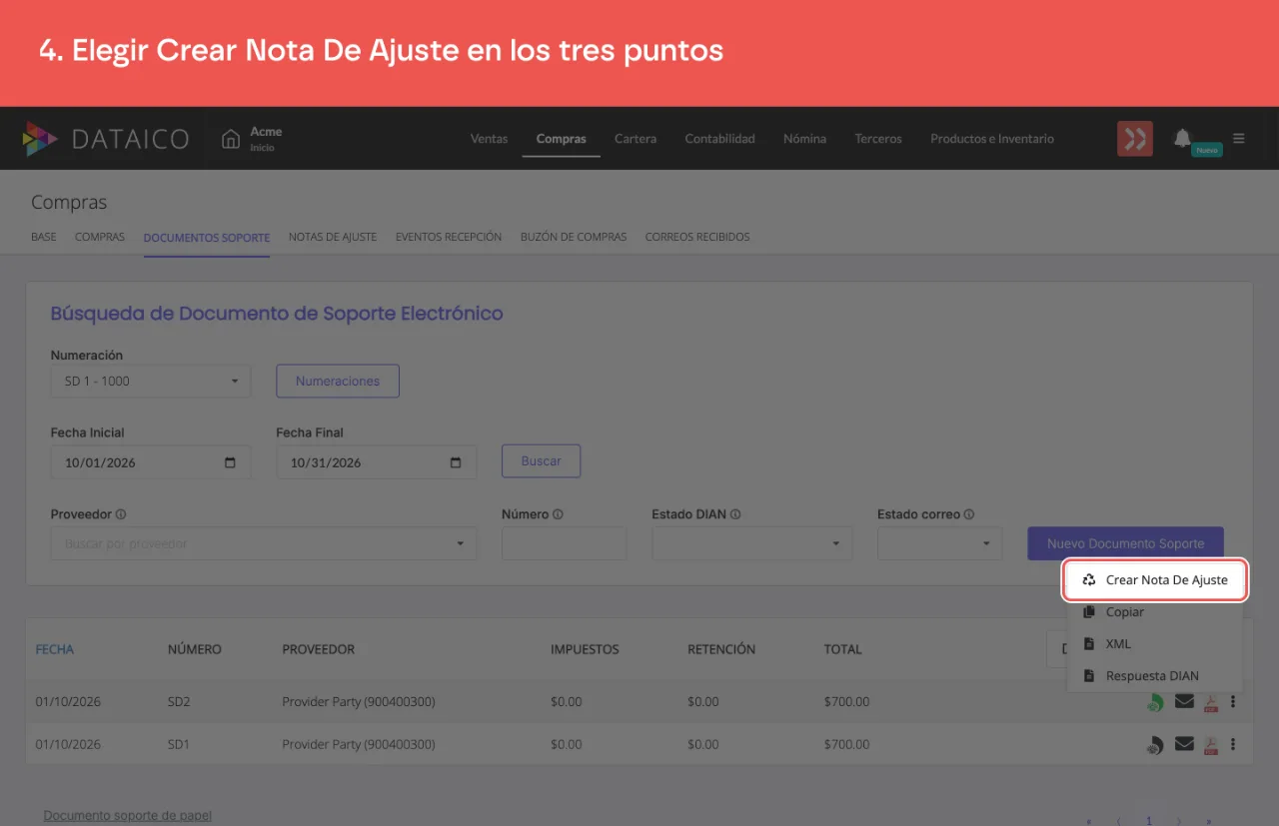Sort by FECHA column header
Viewport: 1279px width, 826px height.
click(x=55, y=649)
